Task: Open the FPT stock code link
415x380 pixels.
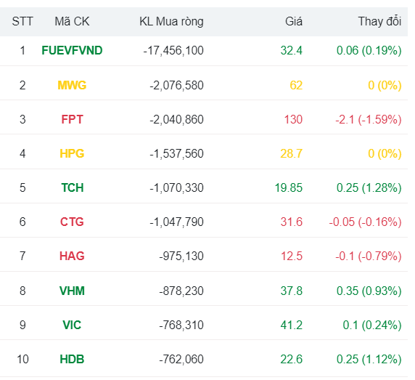Action: coord(72,119)
